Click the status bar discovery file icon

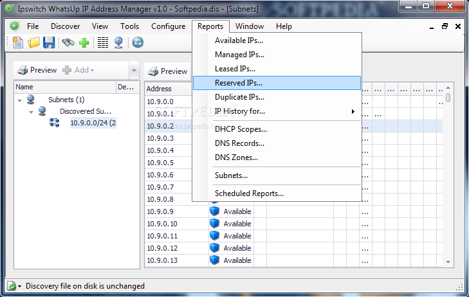(x=12, y=286)
